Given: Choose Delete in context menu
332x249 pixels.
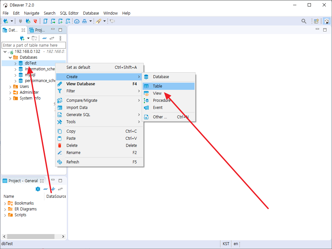Looking at the screenshot, I should (x=100, y=146).
